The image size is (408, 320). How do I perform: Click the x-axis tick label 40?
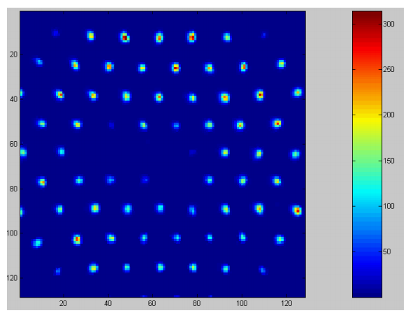click(108, 304)
